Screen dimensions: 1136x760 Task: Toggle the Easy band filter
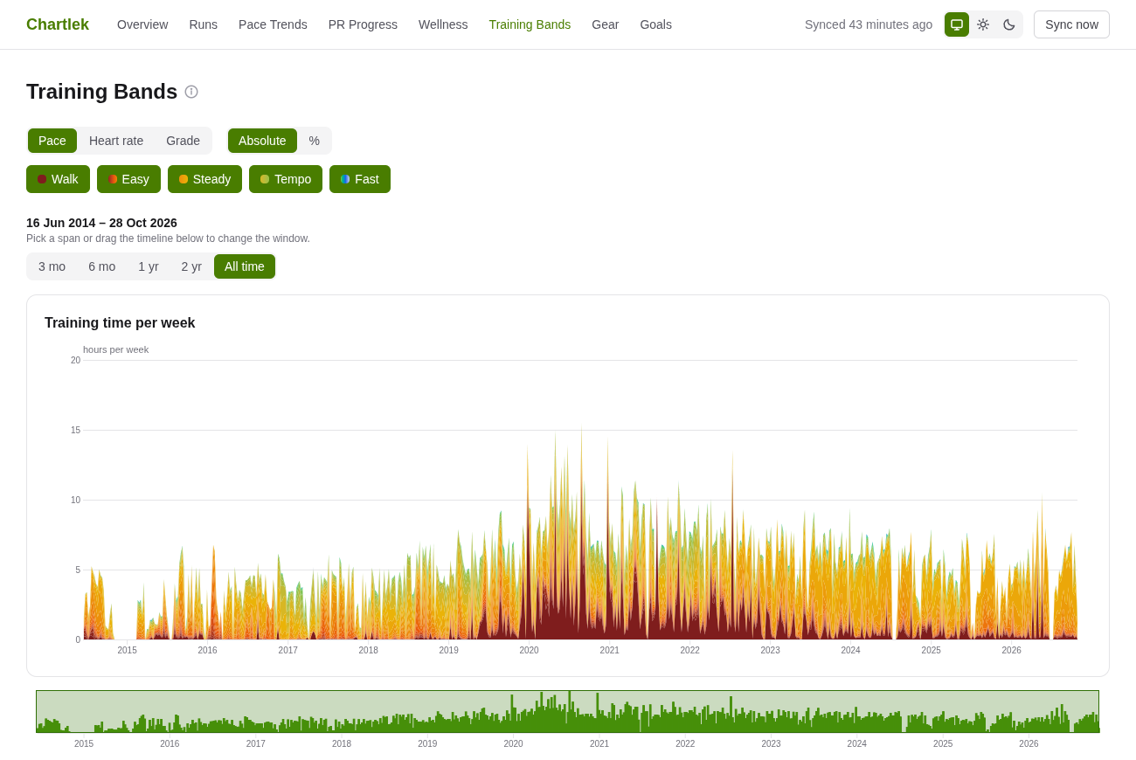point(128,179)
